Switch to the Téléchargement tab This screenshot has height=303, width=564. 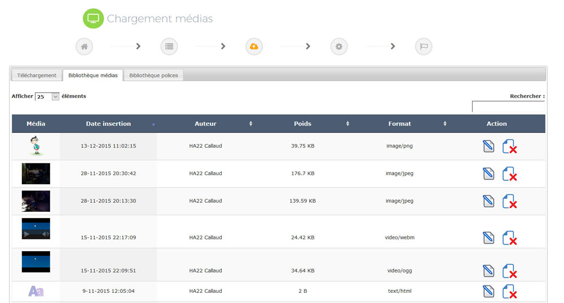point(37,75)
